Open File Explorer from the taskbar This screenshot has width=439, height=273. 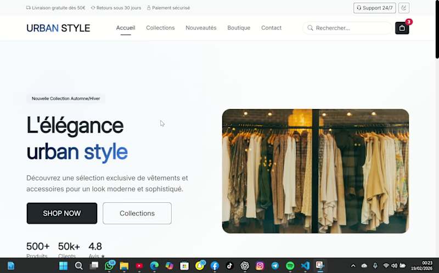tap(124, 266)
